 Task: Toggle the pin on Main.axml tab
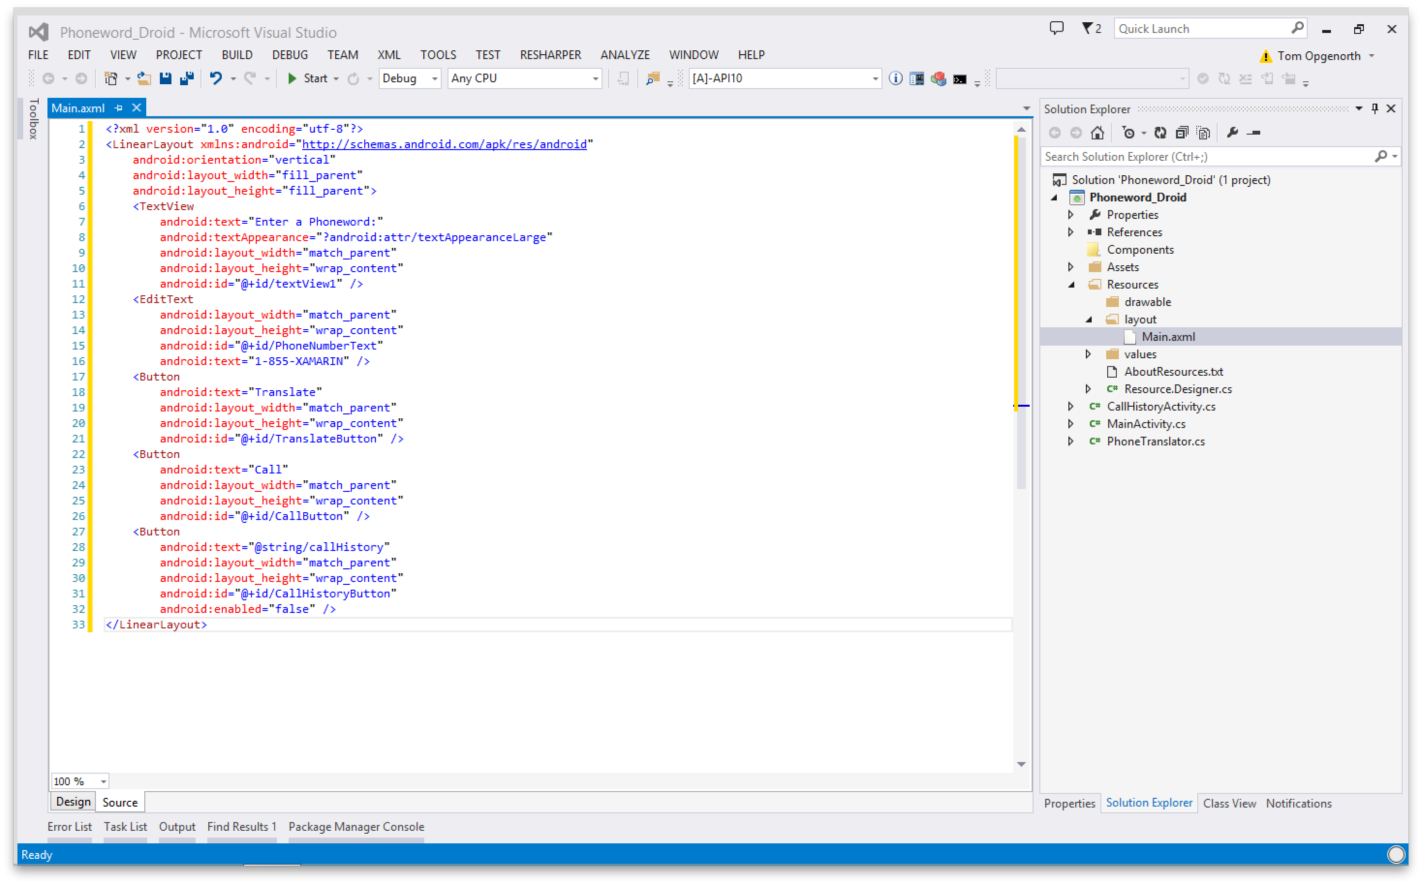[119, 107]
